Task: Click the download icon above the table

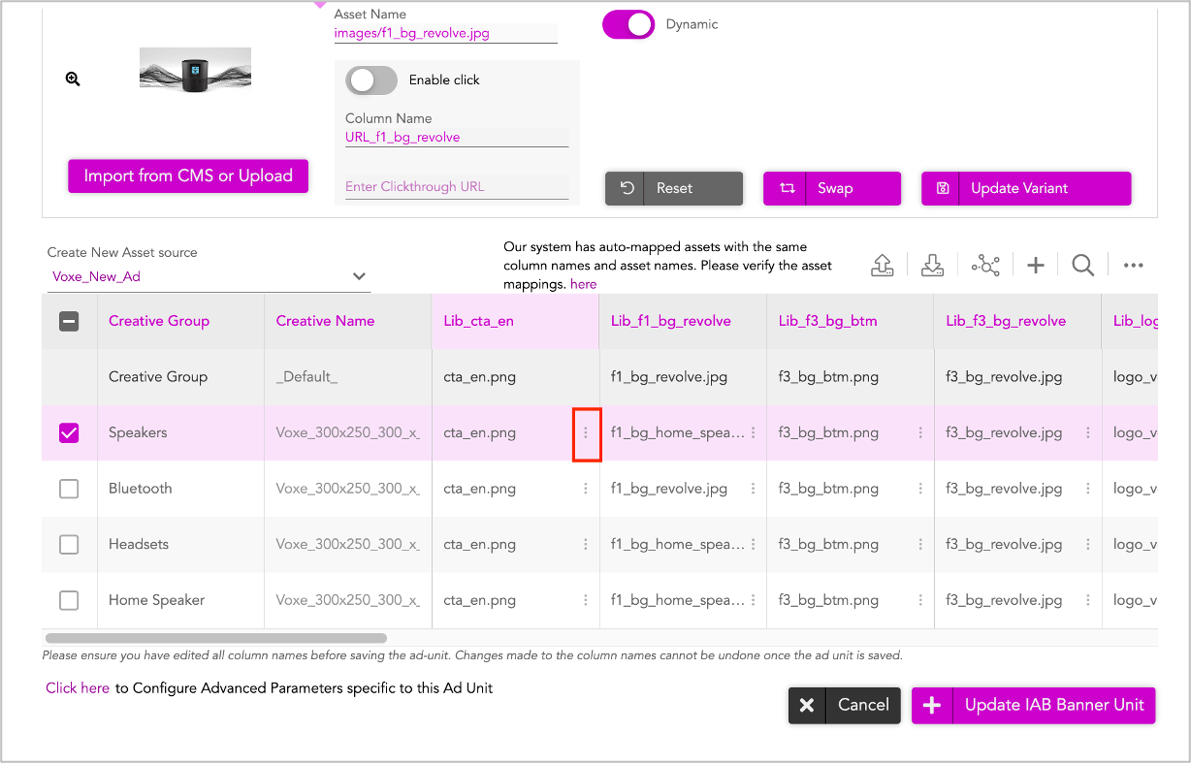Action: (932, 265)
